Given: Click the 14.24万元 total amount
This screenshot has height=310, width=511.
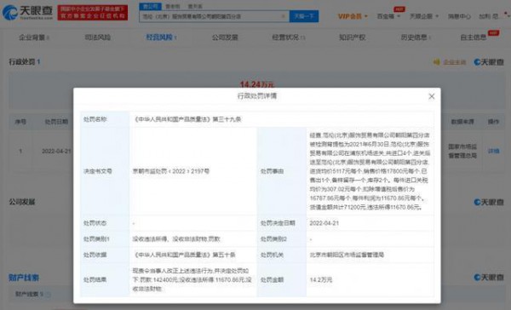Looking at the screenshot, I should [x=256, y=84].
